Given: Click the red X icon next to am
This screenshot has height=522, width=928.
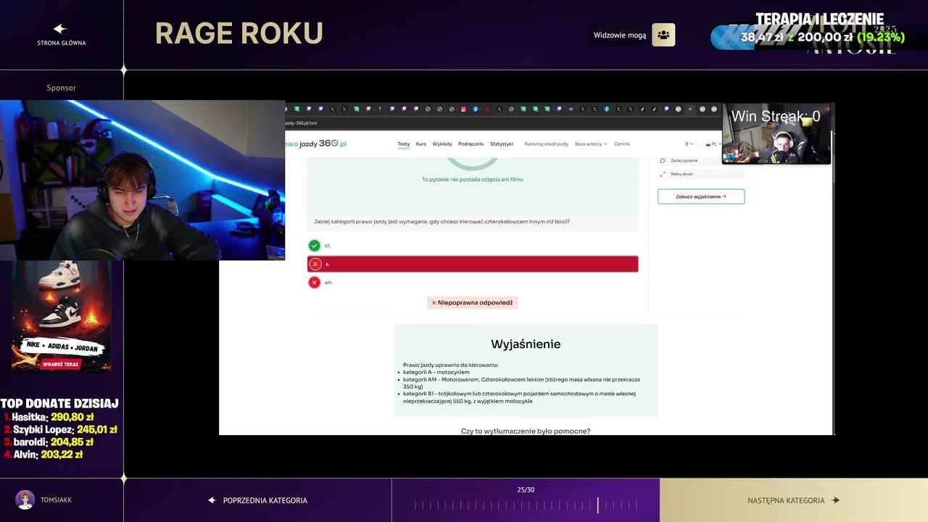Looking at the screenshot, I should 314,282.
